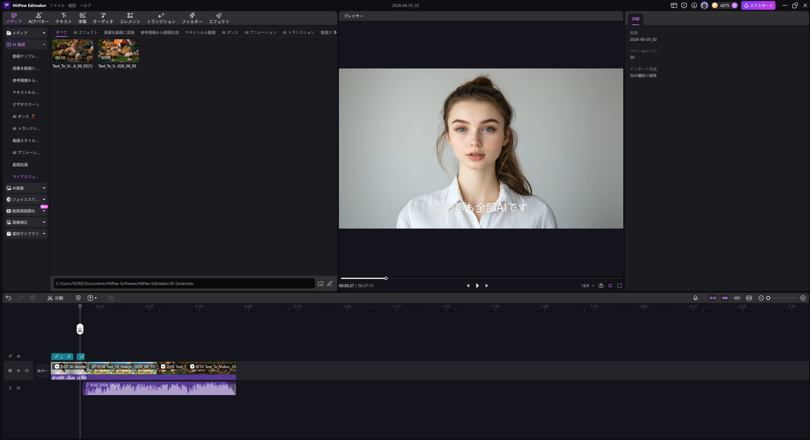
Task: Add a marker with the shield icon
Action: 78,298
